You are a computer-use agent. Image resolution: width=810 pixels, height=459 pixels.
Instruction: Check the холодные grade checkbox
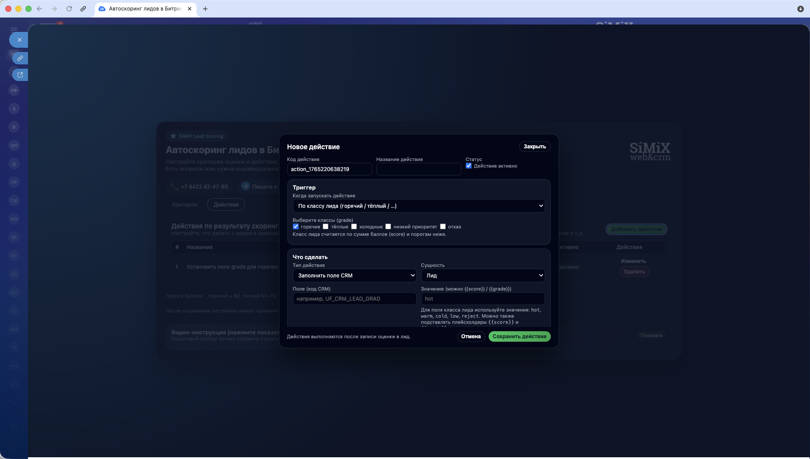coord(354,227)
